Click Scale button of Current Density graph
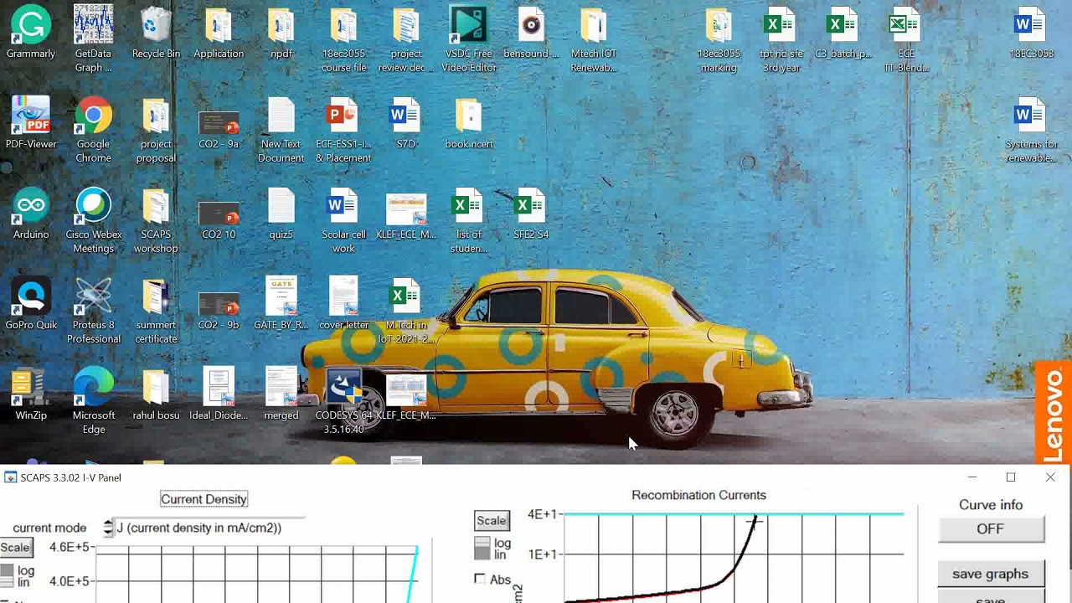This screenshot has height=603, width=1072. coord(16,548)
